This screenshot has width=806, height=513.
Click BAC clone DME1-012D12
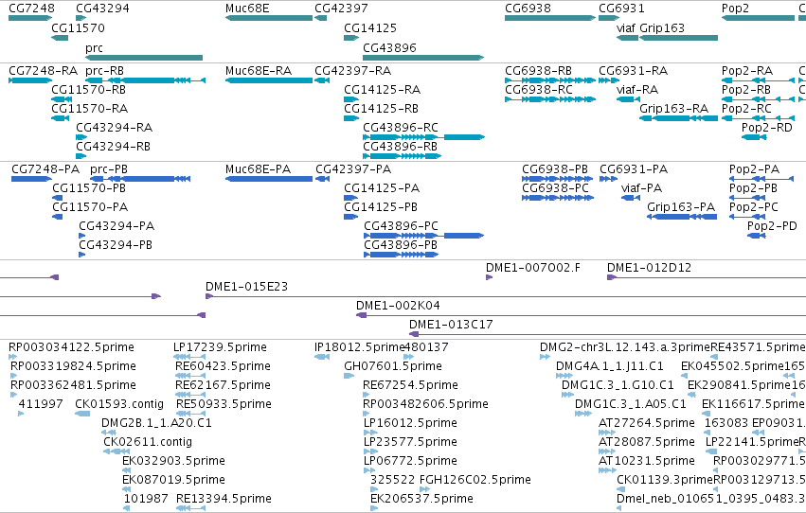click(707, 278)
